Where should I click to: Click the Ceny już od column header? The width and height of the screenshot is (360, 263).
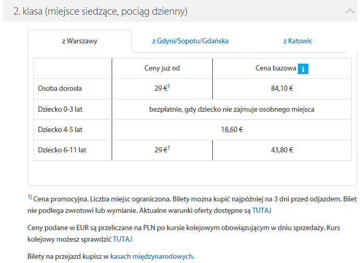tap(162, 68)
